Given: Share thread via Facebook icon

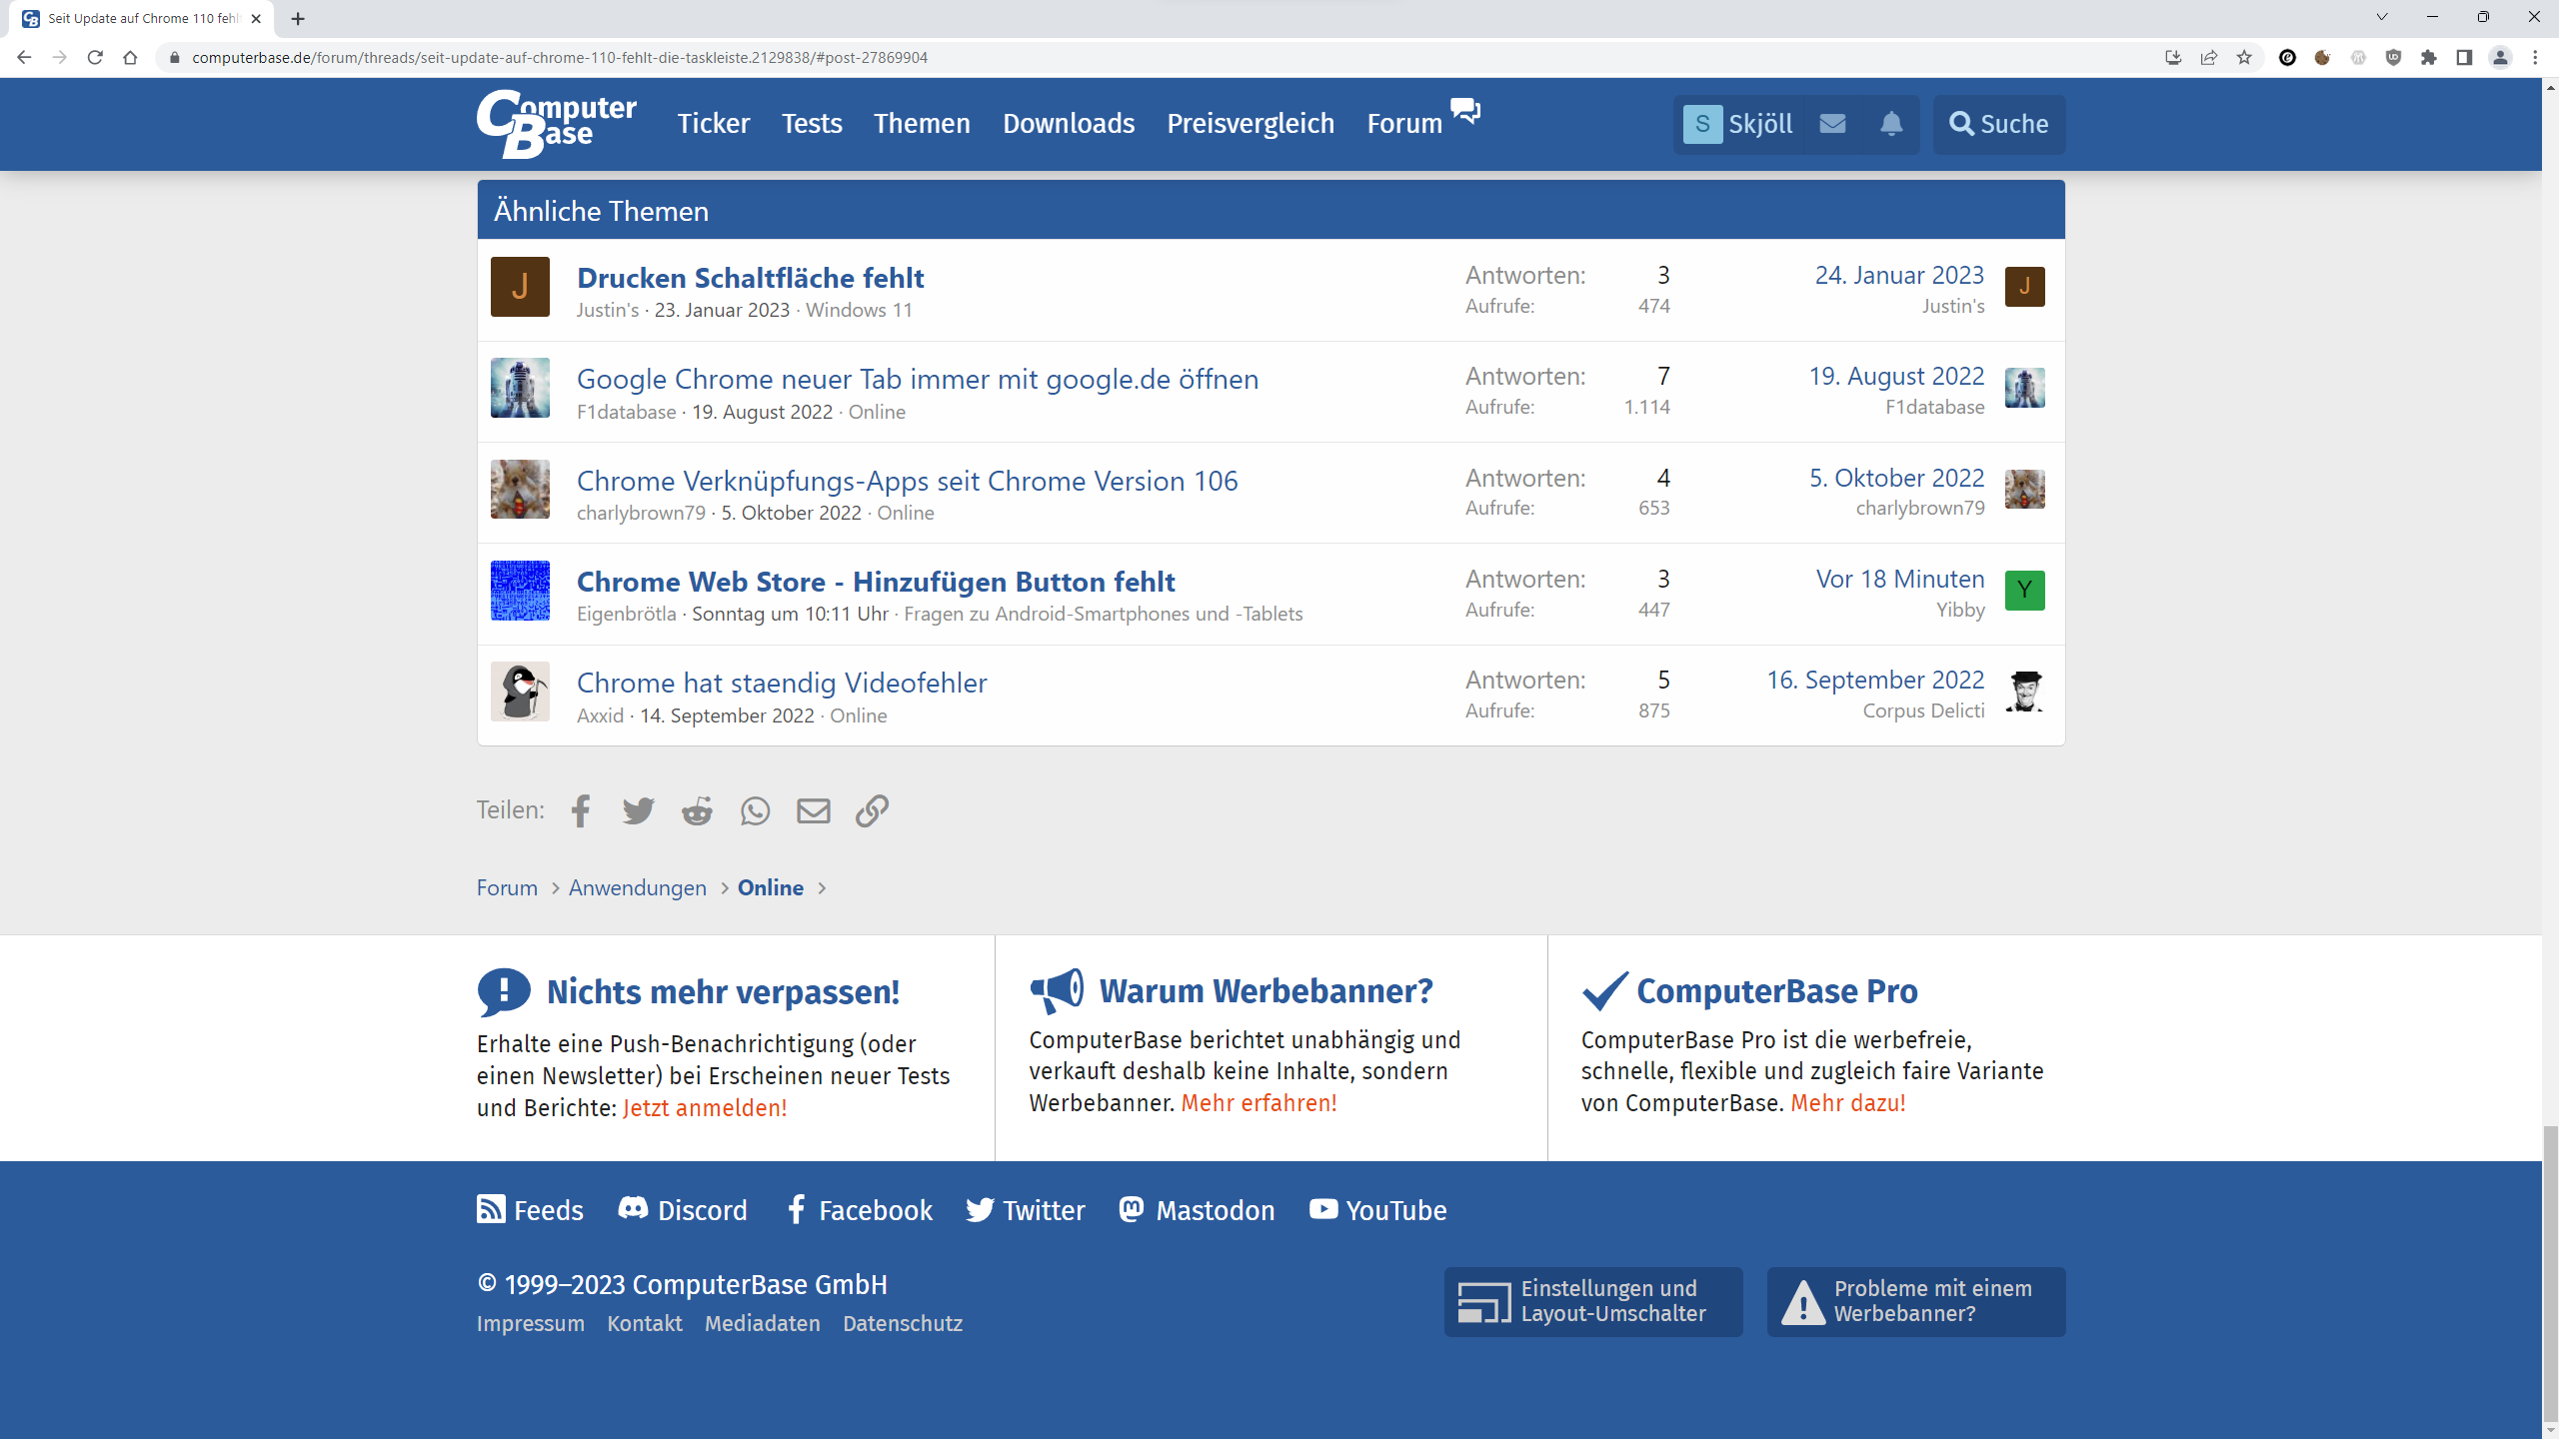Looking at the screenshot, I should [x=581, y=810].
